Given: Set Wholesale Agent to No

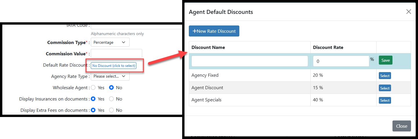Looking at the screenshot, I should [x=111, y=87].
